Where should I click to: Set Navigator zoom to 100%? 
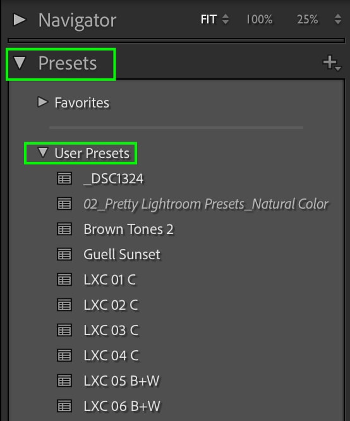tap(259, 20)
